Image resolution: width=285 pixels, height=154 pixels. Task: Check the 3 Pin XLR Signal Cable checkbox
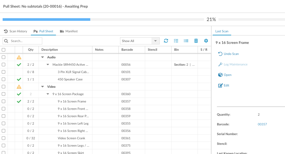3,72
